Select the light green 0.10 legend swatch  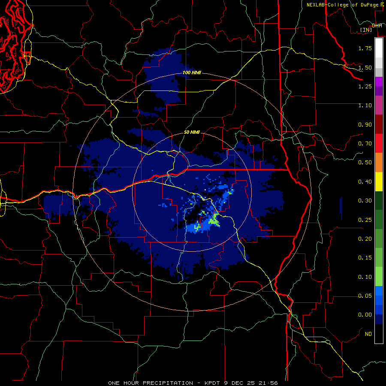coord(379,277)
